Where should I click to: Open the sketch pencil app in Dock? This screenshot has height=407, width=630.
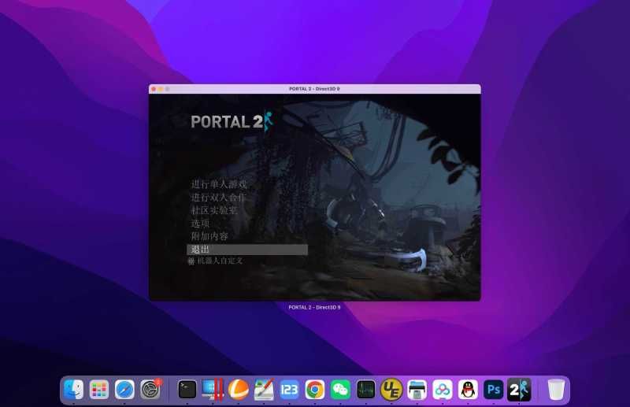coord(264,390)
